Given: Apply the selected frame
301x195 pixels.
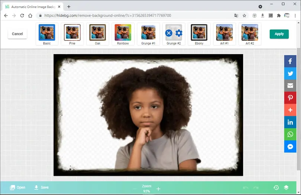Looking at the screenshot, I should (279, 34).
